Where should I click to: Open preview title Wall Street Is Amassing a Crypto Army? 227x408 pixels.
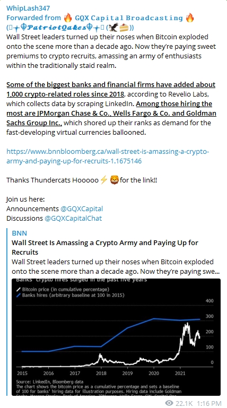105,247
